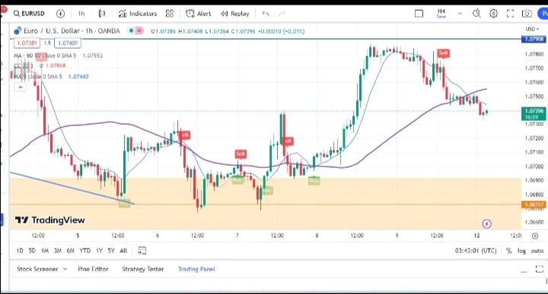Set range to All
Image resolution: width=548 pixels, height=294 pixels.
(123, 251)
